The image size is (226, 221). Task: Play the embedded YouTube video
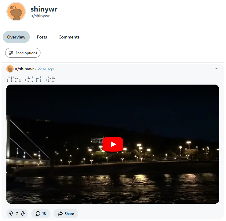pos(113,144)
